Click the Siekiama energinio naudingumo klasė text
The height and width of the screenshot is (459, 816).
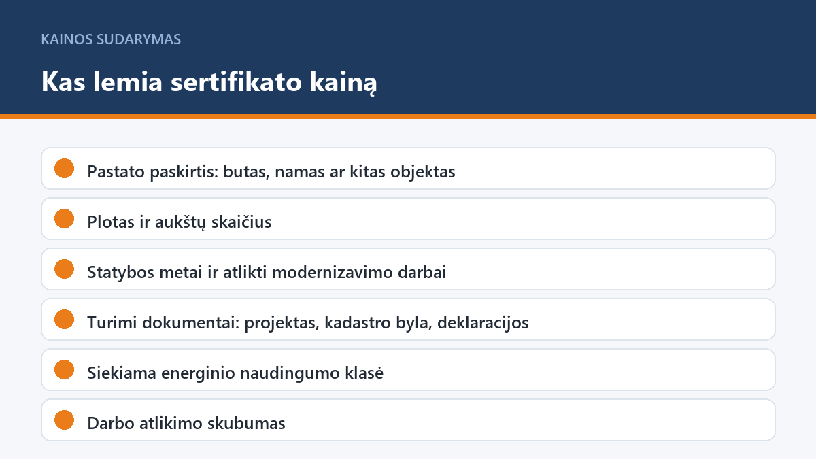point(235,373)
